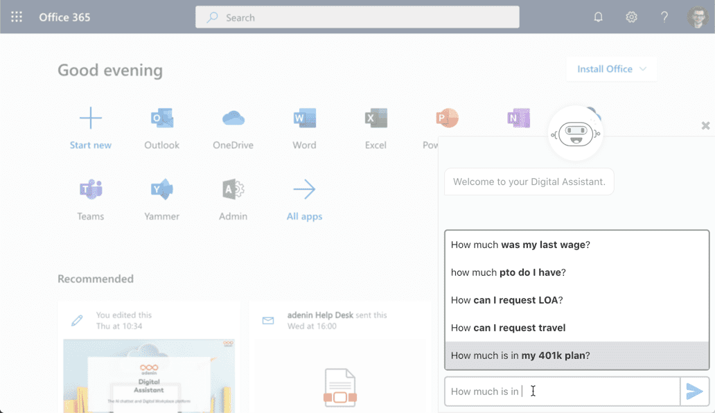Click the Start new label
Viewport: 715px width, 413px height.
pyautogui.click(x=90, y=145)
